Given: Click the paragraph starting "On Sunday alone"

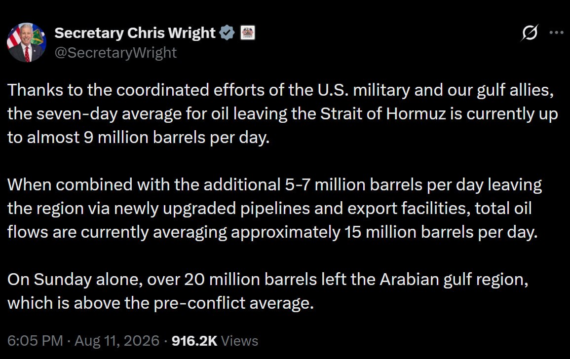Looking at the screenshot, I should [268, 291].
